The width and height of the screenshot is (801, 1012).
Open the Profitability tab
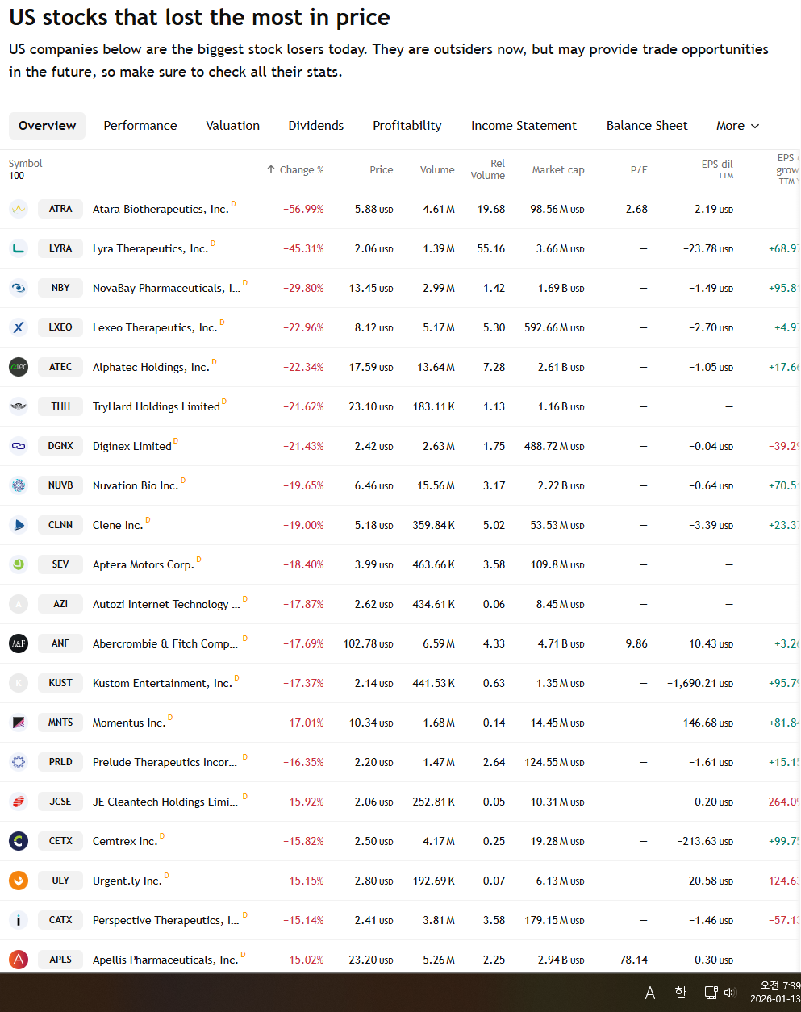(407, 126)
